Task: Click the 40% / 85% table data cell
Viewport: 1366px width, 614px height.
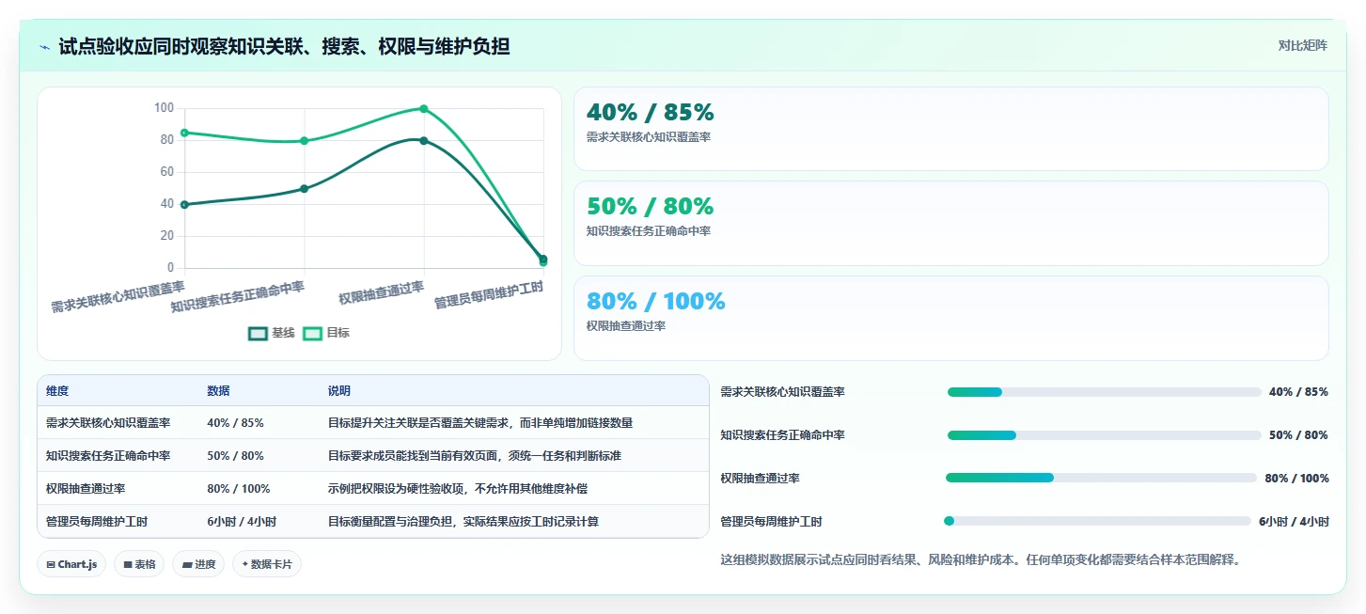Action: (x=235, y=423)
